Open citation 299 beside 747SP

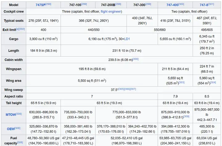[48, 4]
